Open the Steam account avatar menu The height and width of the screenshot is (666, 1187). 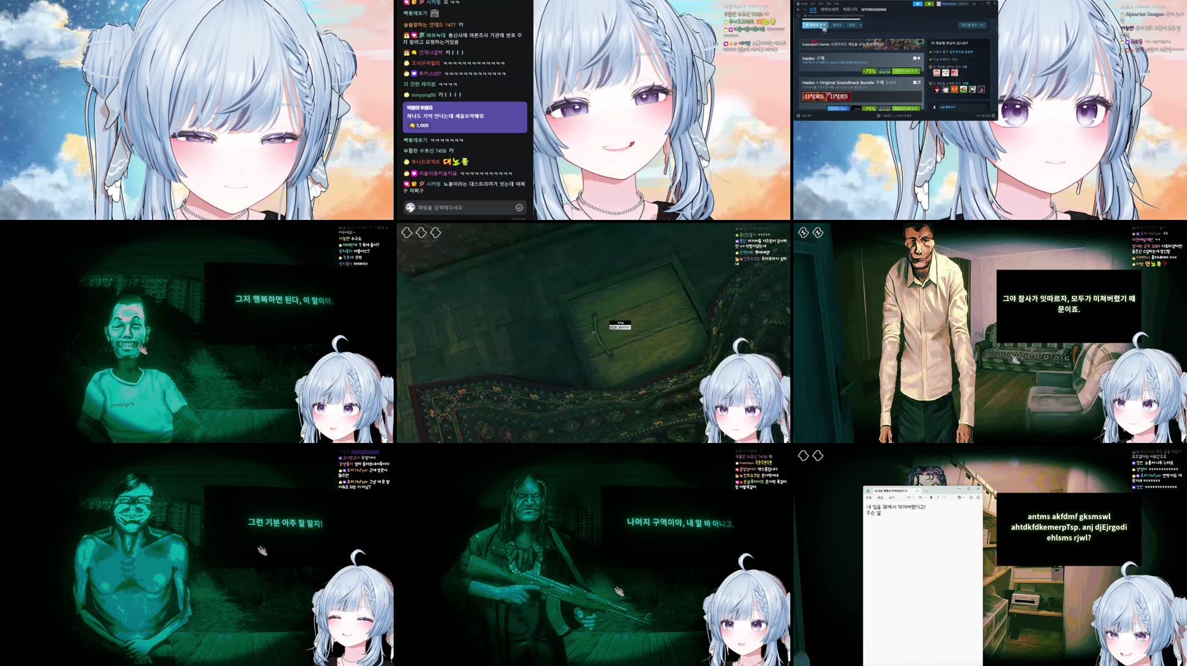pyautogui.click(x=938, y=4)
